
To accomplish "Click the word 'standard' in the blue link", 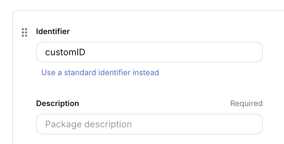I will click(x=80, y=73).
